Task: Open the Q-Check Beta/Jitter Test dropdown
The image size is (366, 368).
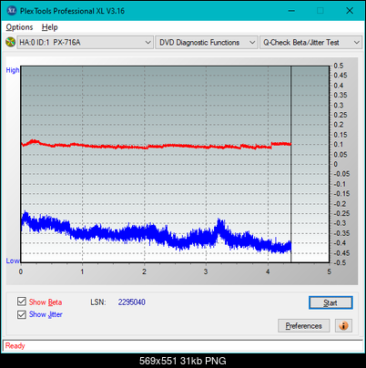Action: click(310, 43)
